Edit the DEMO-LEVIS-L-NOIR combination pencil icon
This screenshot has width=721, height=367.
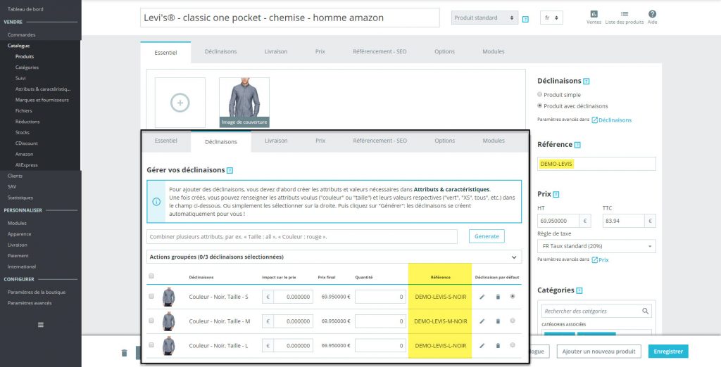[x=482, y=345]
